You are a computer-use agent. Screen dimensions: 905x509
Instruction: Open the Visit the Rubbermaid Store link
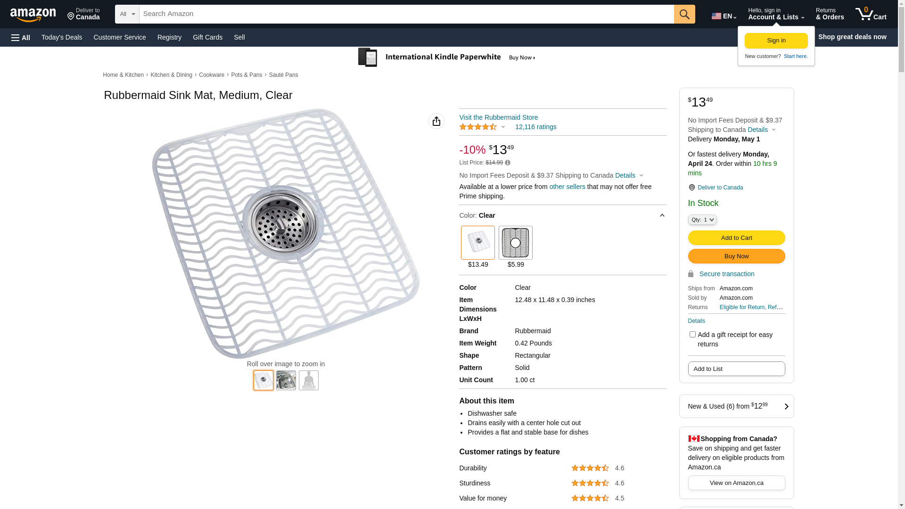coord(498,117)
